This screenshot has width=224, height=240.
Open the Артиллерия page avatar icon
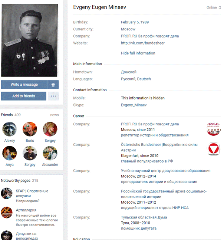[x=7, y=213]
